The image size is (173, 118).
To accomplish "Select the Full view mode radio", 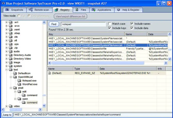I will pyautogui.click(x=19, y=16).
